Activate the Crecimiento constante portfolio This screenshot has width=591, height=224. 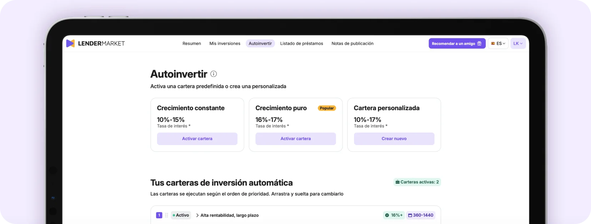(x=197, y=139)
